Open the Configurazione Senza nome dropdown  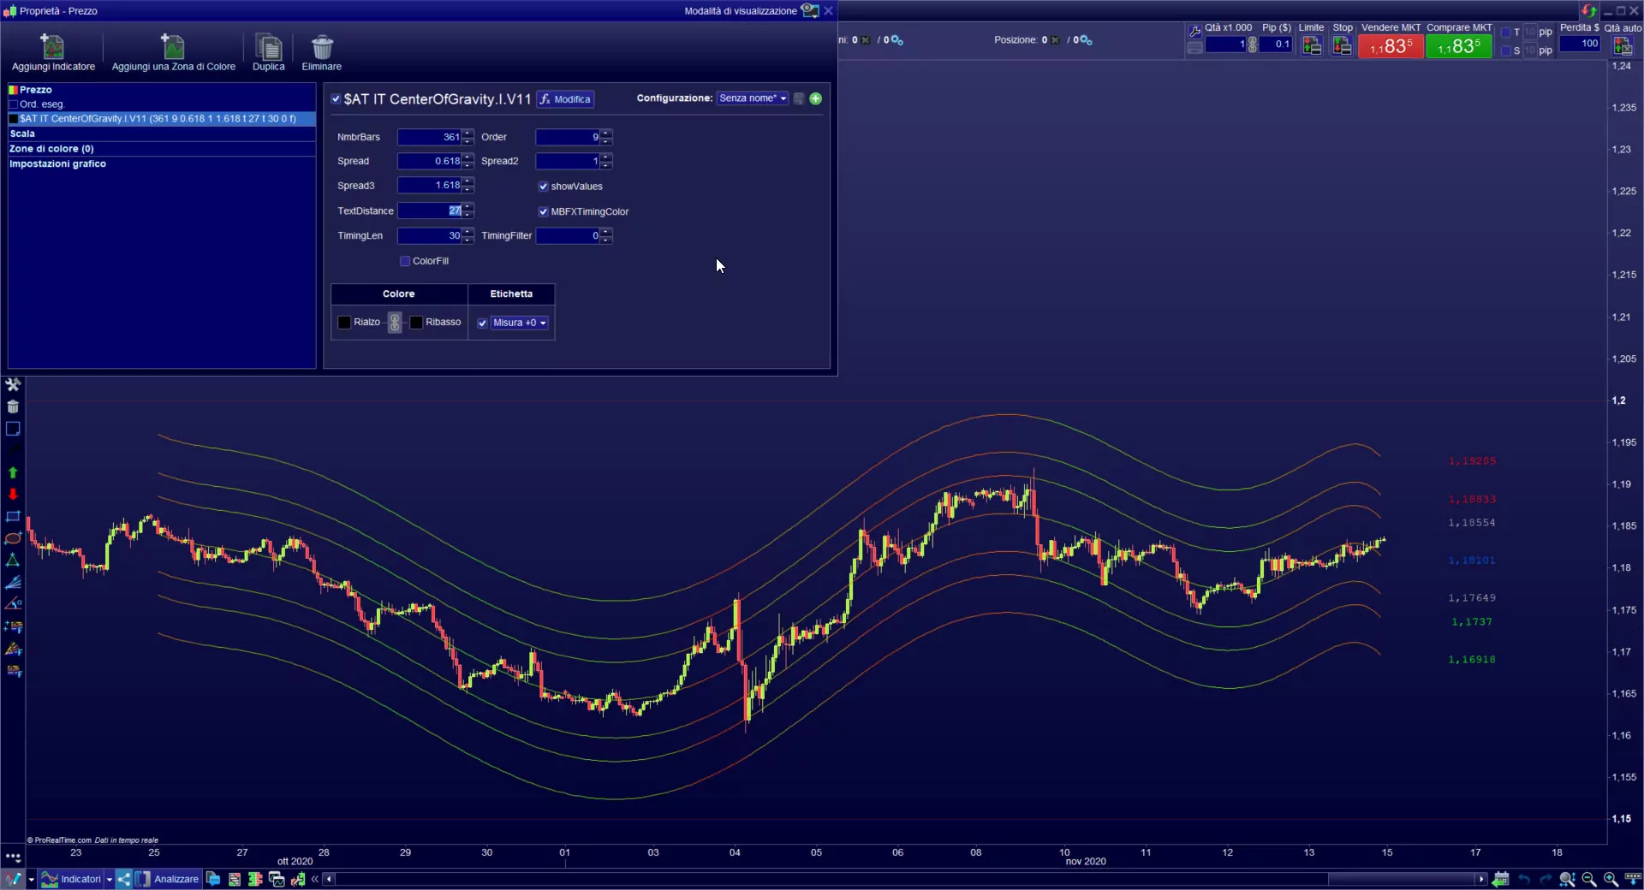(753, 98)
